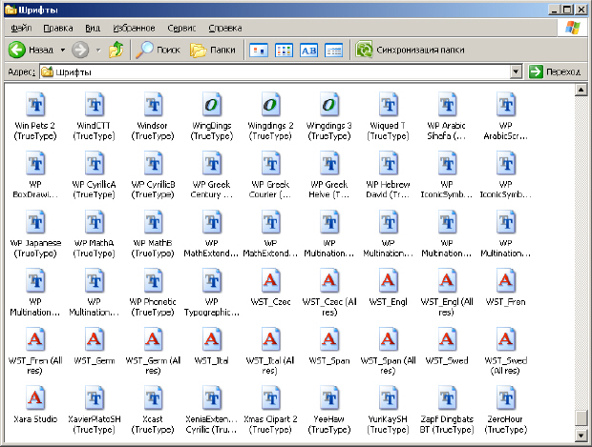
Task: Select the Wingdings 3 font icon
Action: coord(329,105)
